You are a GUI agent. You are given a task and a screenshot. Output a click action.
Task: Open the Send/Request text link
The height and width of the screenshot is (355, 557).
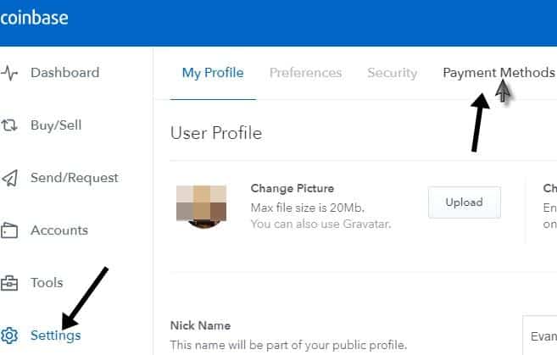pos(74,178)
